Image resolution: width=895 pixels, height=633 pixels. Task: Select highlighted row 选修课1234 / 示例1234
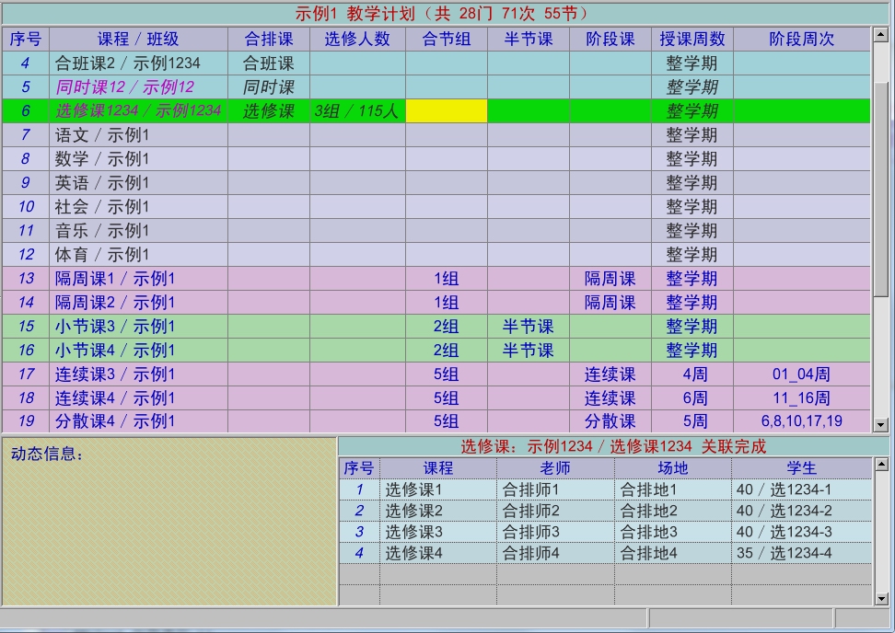(436, 110)
